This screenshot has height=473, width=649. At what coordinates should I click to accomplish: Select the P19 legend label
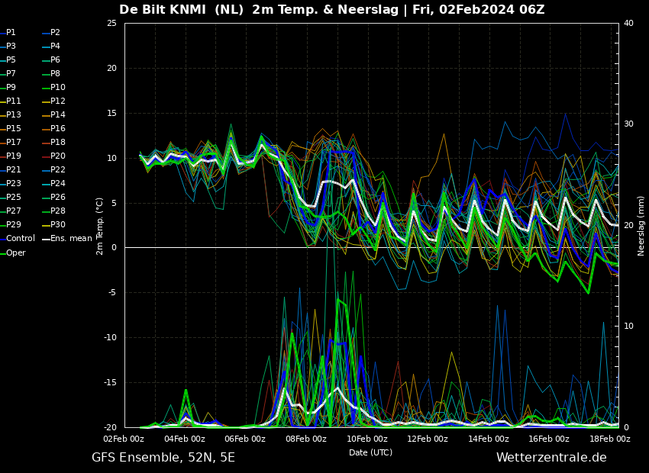click(x=14, y=156)
